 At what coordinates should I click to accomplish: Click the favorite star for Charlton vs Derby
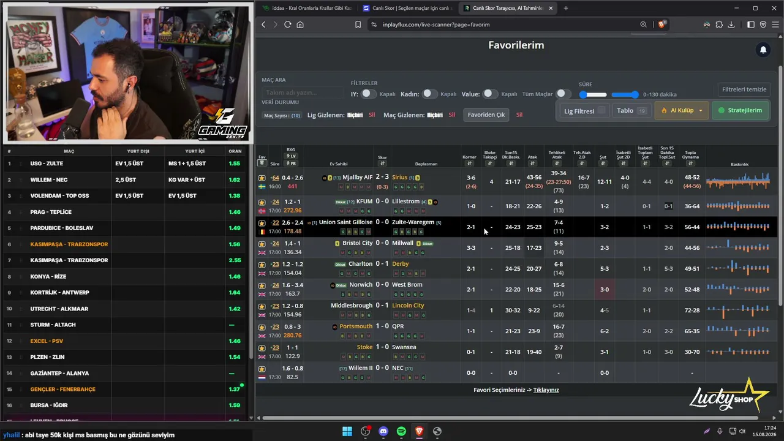point(262,265)
